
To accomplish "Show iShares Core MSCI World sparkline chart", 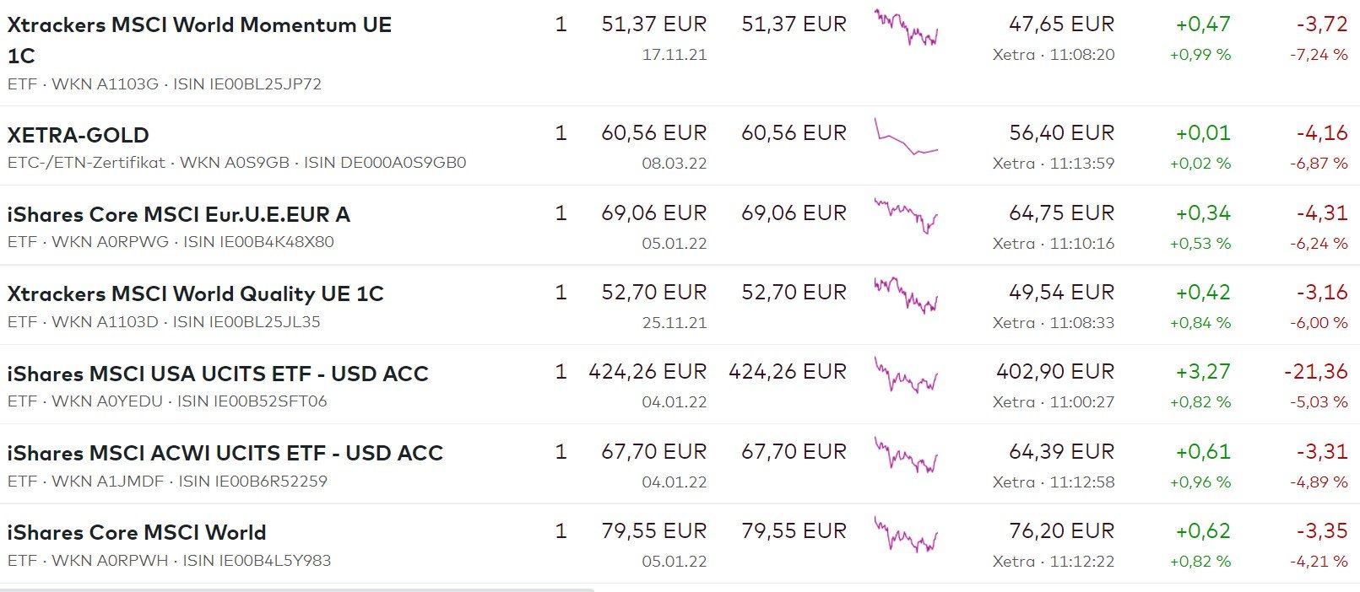I will point(906,535).
